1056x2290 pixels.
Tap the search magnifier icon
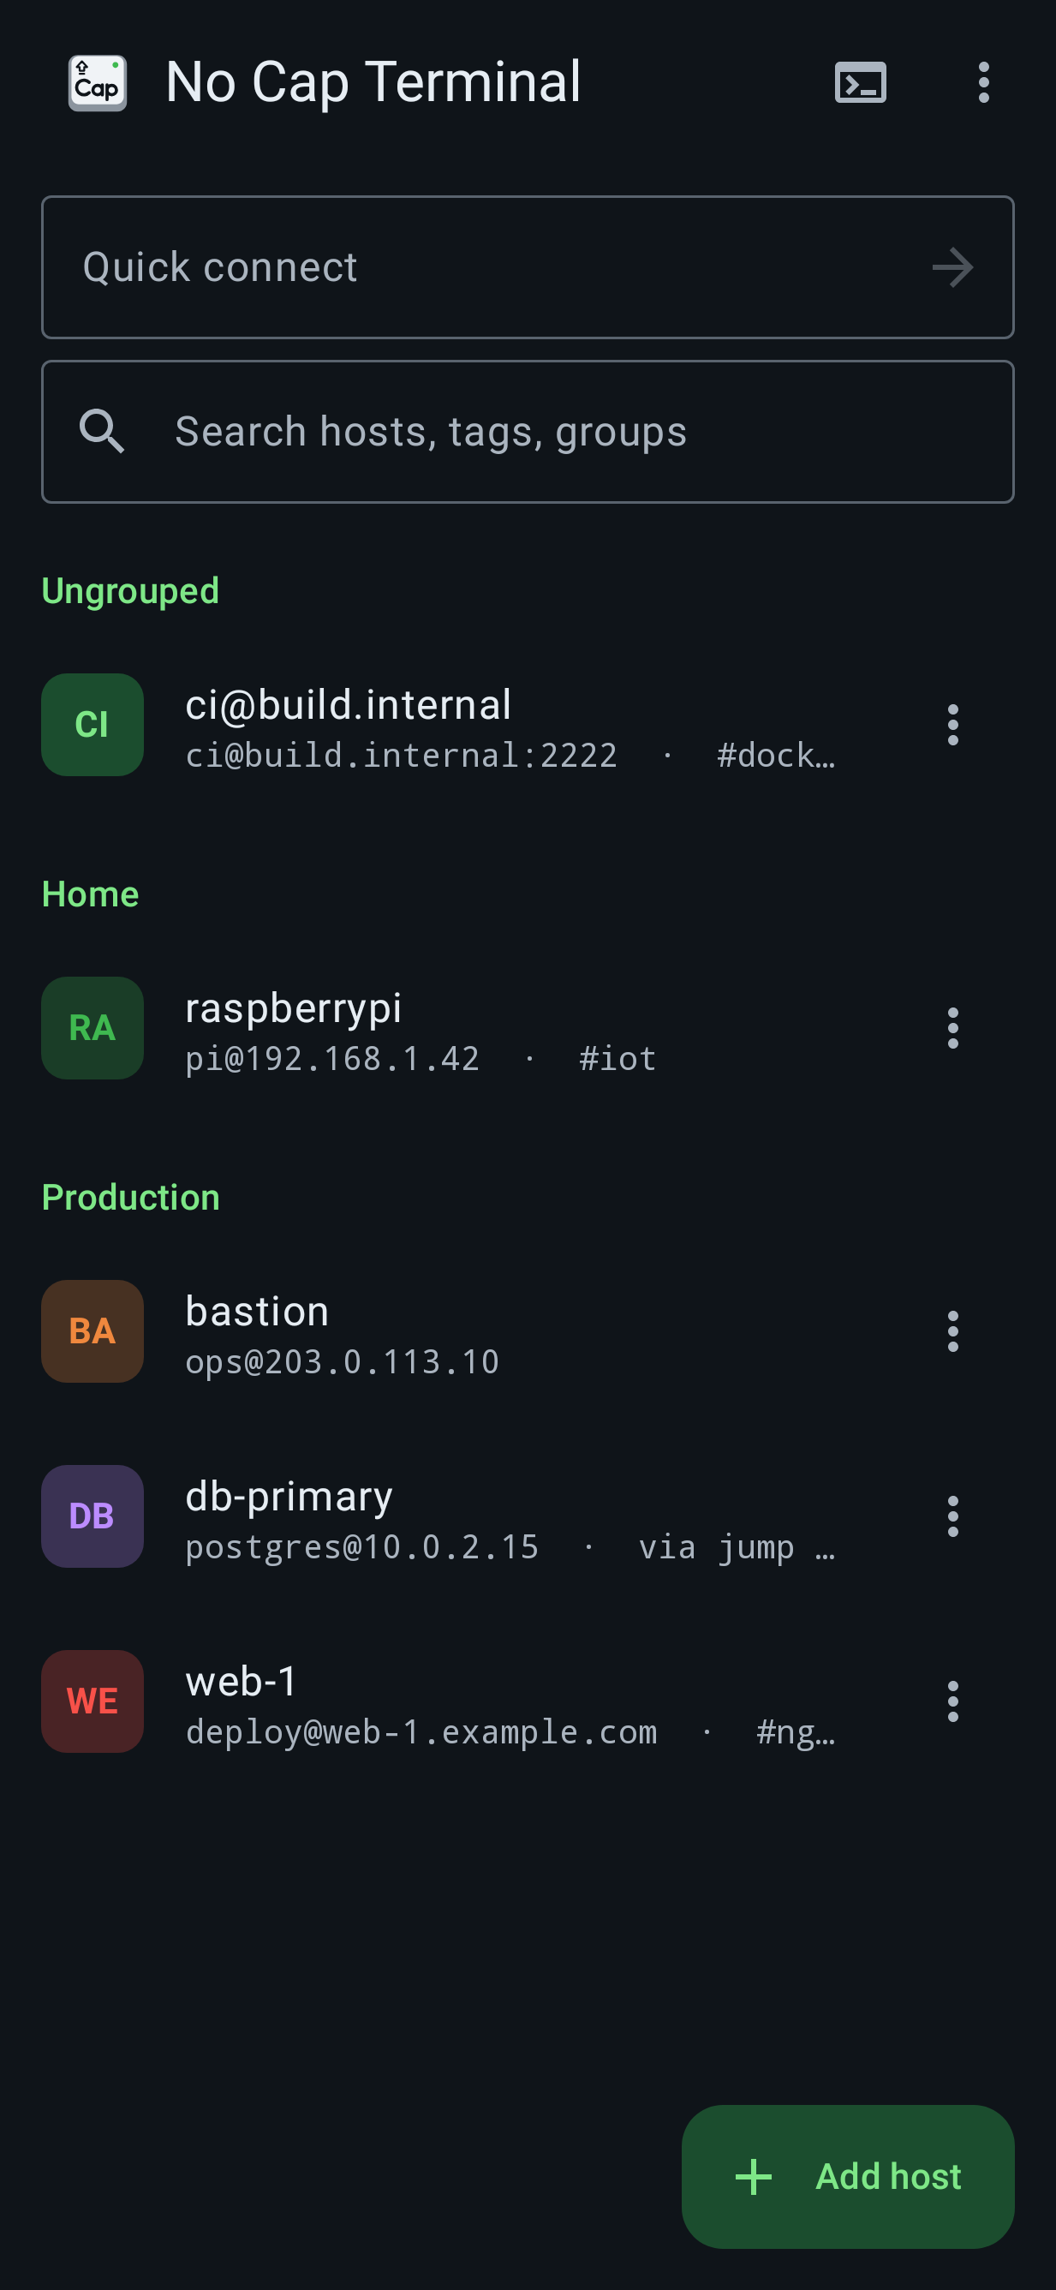(x=102, y=432)
